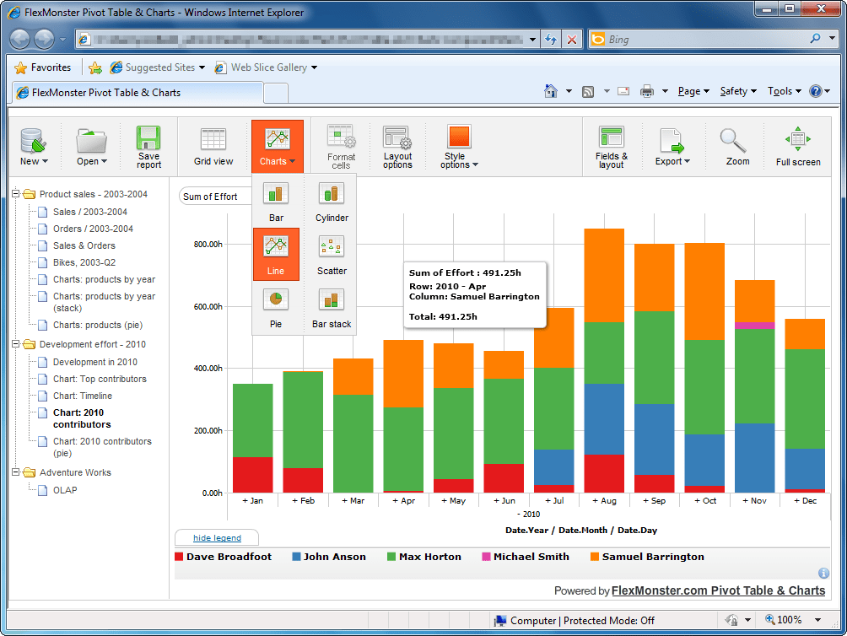This screenshot has width=847, height=636.
Task: Select the Pie chart type
Action: (276, 305)
